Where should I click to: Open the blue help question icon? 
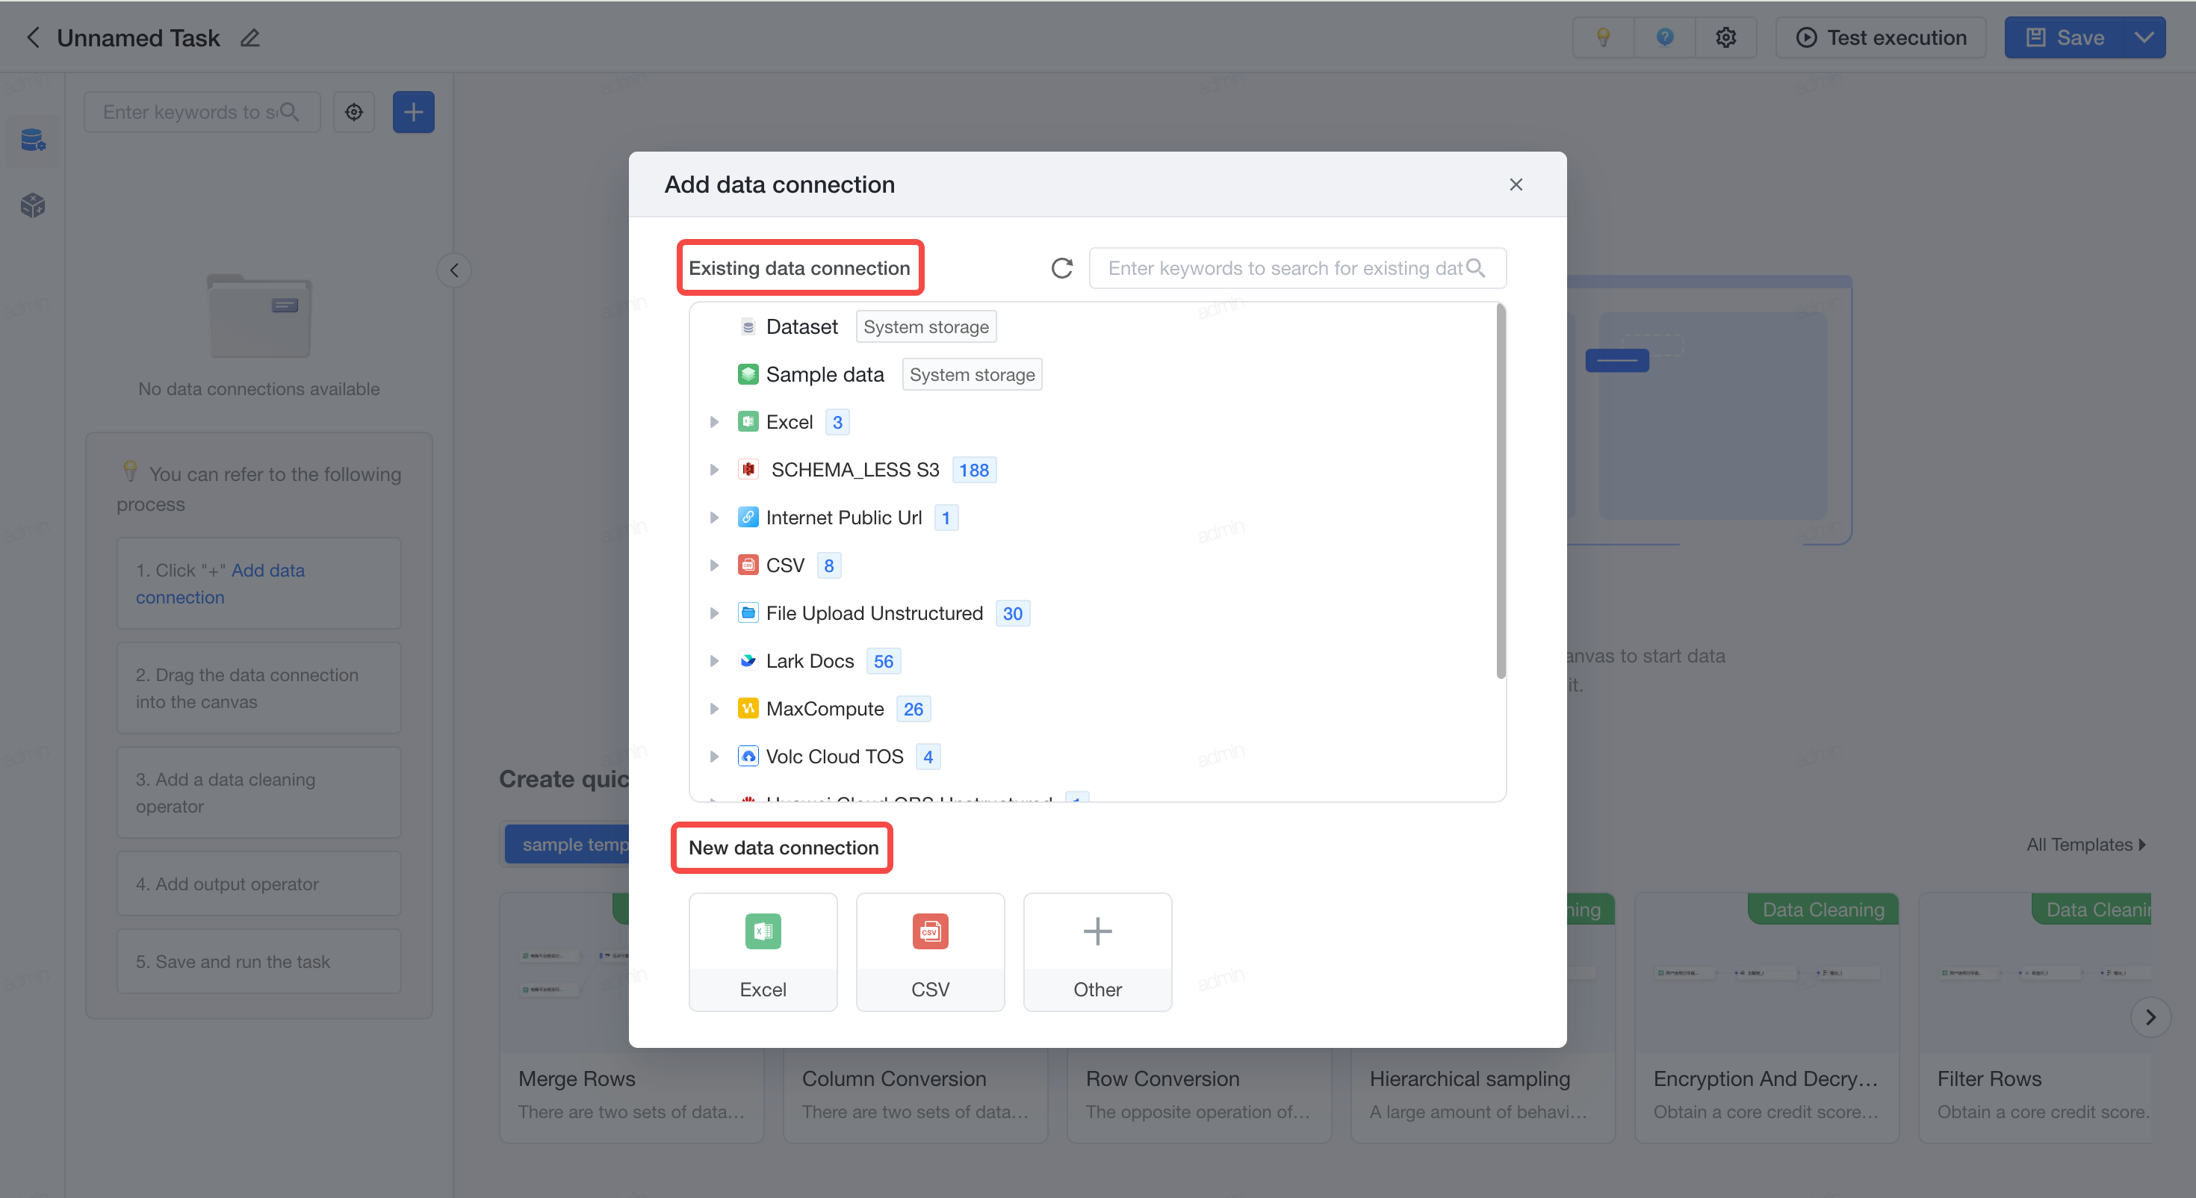pyautogui.click(x=1665, y=37)
